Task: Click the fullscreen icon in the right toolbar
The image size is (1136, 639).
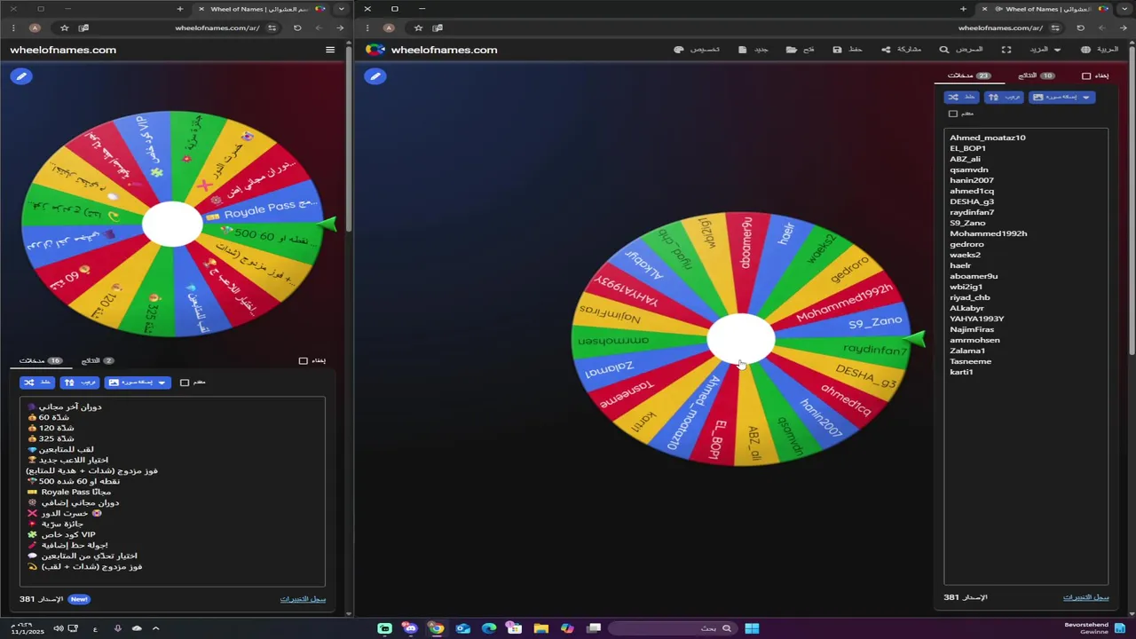Action: (x=1006, y=50)
